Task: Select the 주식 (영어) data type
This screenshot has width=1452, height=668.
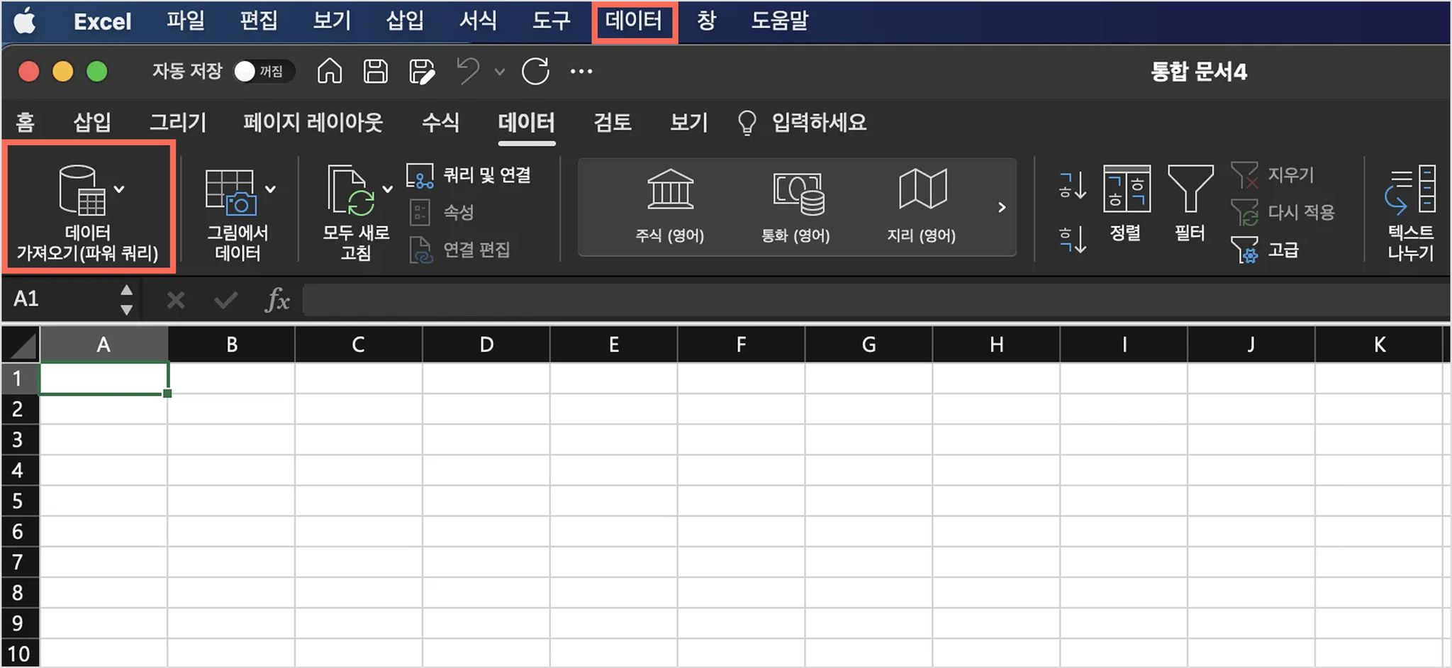Action: (670, 206)
